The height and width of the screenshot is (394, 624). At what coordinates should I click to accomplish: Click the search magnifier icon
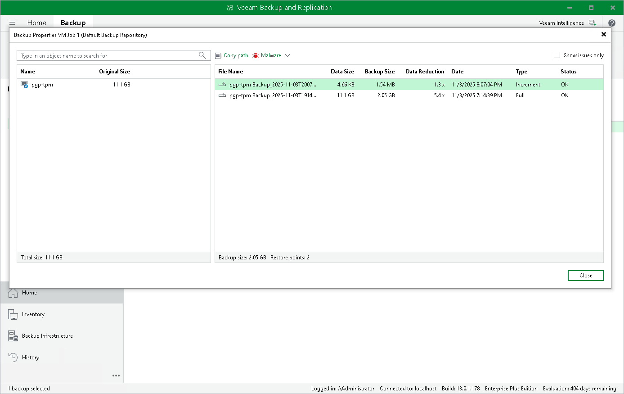click(202, 55)
